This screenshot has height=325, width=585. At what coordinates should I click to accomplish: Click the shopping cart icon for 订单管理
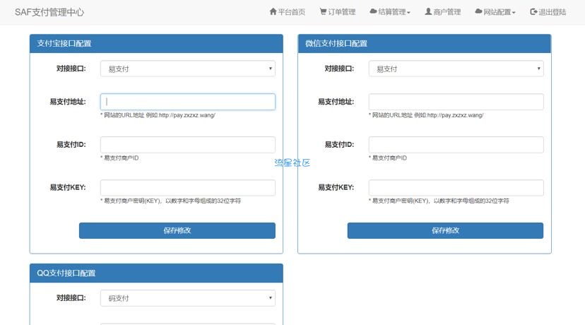click(x=323, y=11)
